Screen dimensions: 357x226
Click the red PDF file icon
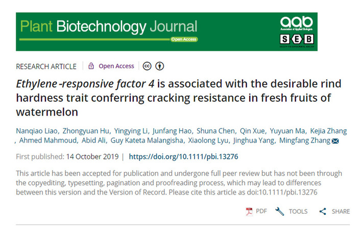coord(249,211)
